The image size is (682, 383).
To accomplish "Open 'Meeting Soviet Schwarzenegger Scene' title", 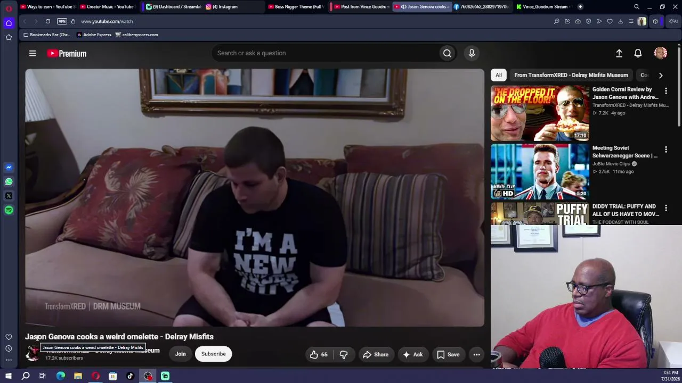I will pyautogui.click(x=625, y=152).
